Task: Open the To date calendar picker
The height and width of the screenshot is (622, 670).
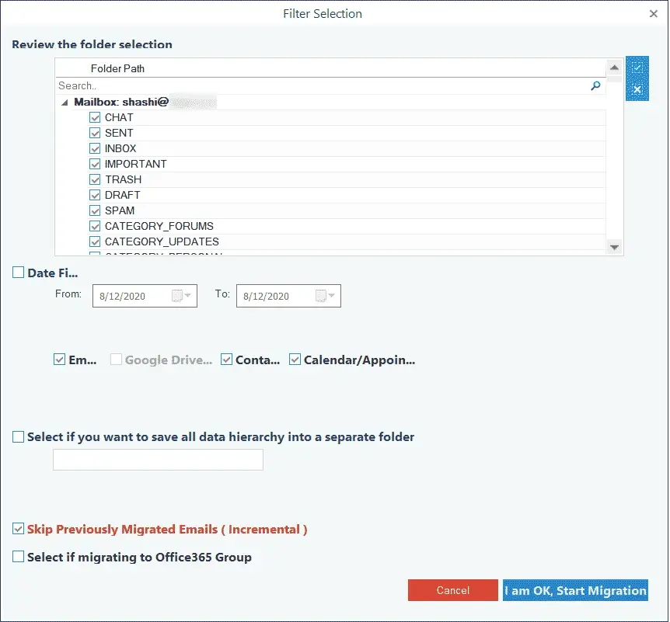Action: click(325, 295)
